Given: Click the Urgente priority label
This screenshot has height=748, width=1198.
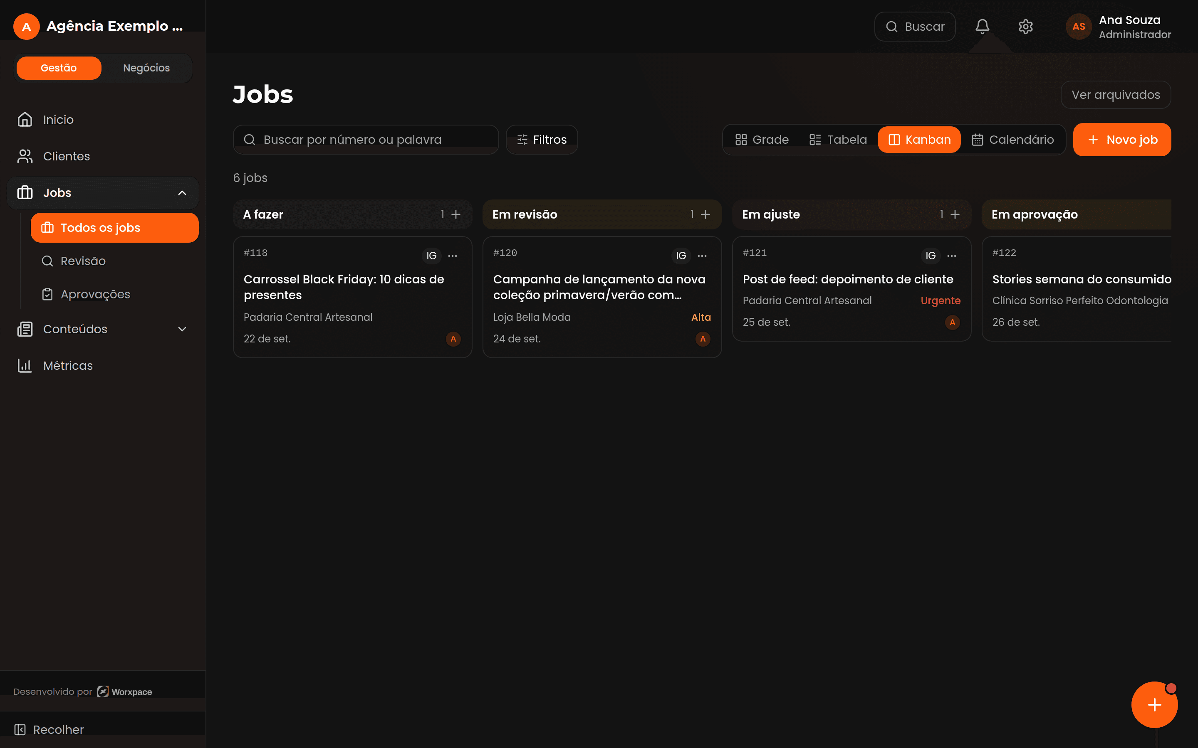Looking at the screenshot, I should click(941, 301).
